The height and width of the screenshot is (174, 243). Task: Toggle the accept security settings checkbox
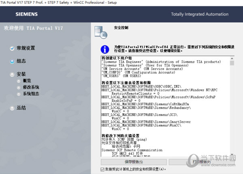(102, 169)
